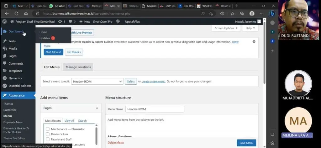Click the browser home icon

tap(26, 13)
